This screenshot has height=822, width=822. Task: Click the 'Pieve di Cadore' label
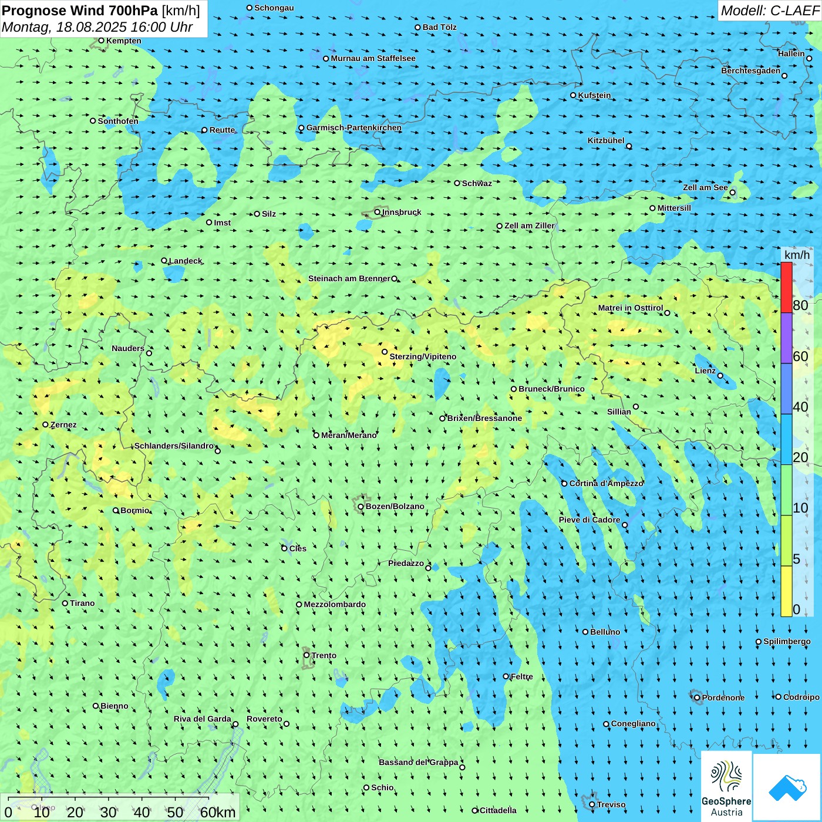[x=589, y=520]
